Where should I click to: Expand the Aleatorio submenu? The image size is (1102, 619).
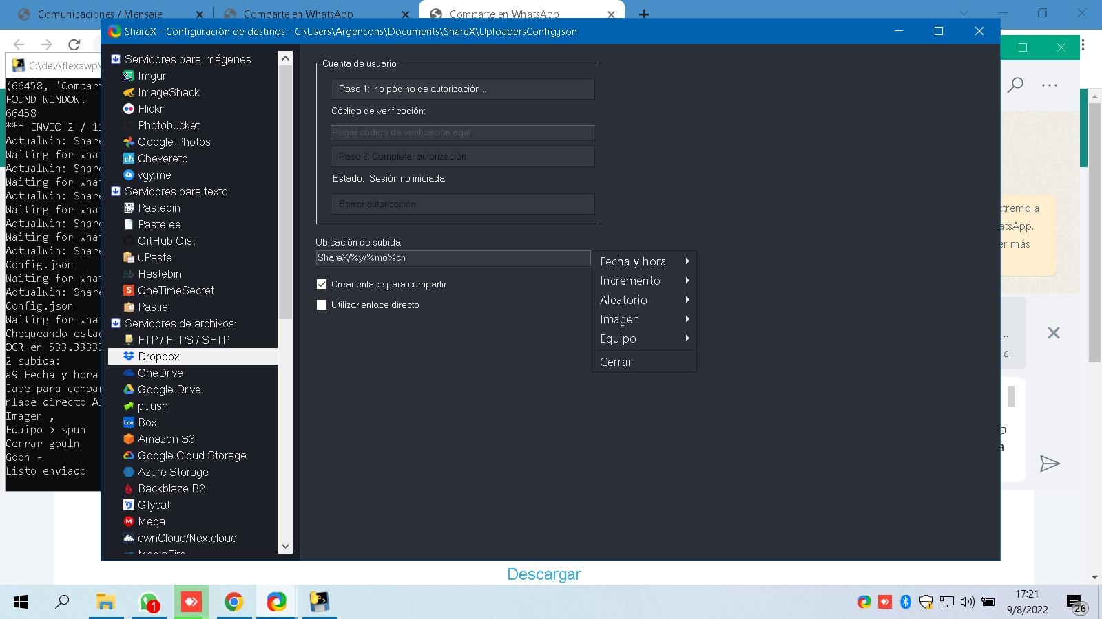644,300
